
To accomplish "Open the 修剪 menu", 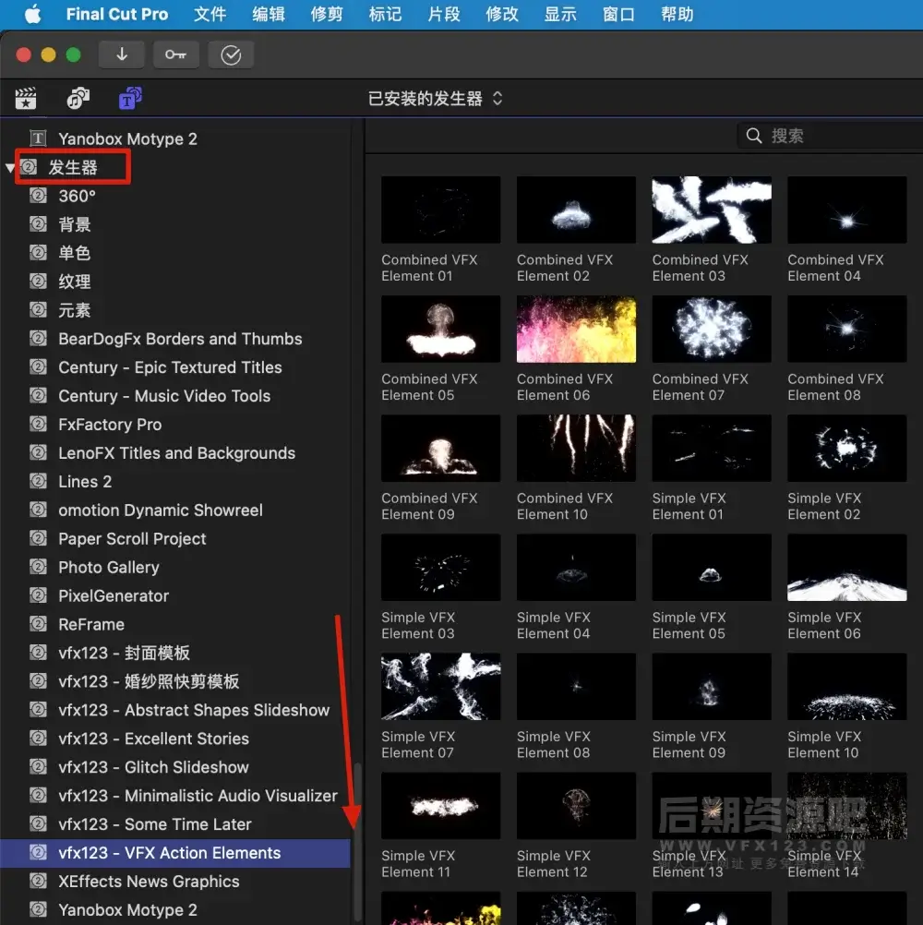I will (x=327, y=14).
